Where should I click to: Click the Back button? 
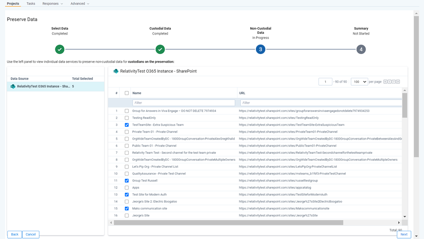click(15, 234)
